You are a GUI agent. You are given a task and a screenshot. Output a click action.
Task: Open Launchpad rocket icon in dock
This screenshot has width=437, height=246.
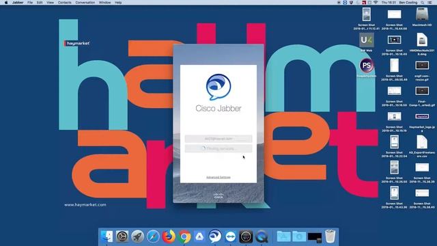pyautogui.click(x=137, y=236)
